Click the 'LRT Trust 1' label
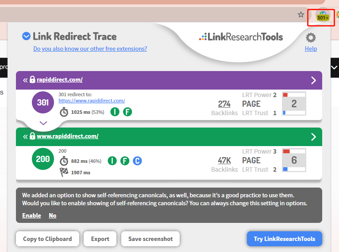The width and height of the screenshot is (339, 252). 259,113
